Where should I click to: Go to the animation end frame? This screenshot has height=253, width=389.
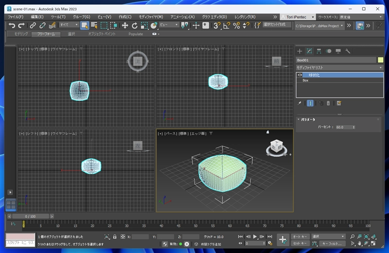(270, 236)
